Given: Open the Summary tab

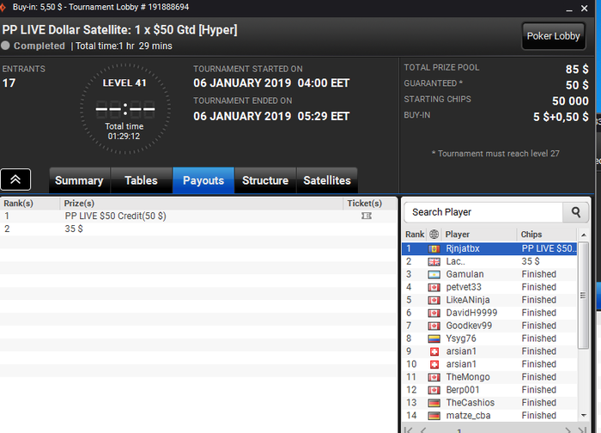Looking at the screenshot, I should (x=79, y=180).
